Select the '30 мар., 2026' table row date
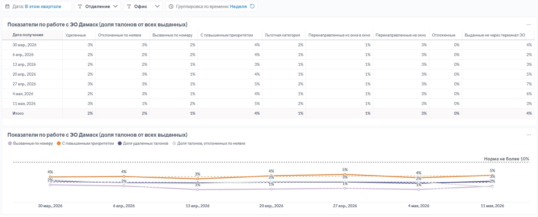The width and height of the screenshot is (538, 217). pos(24,45)
